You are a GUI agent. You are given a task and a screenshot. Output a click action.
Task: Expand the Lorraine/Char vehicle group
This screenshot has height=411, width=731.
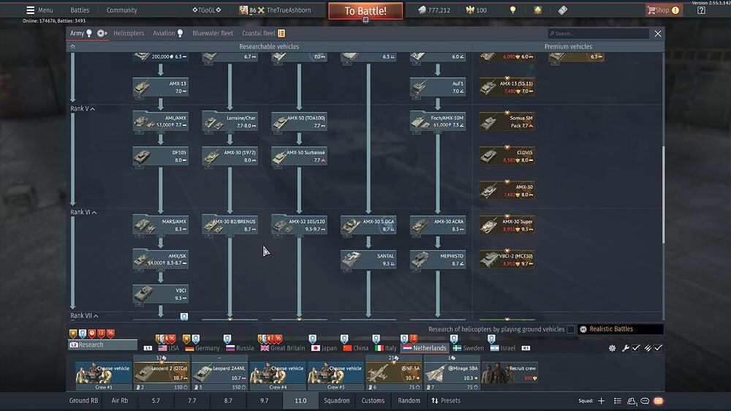pyautogui.click(x=230, y=121)
